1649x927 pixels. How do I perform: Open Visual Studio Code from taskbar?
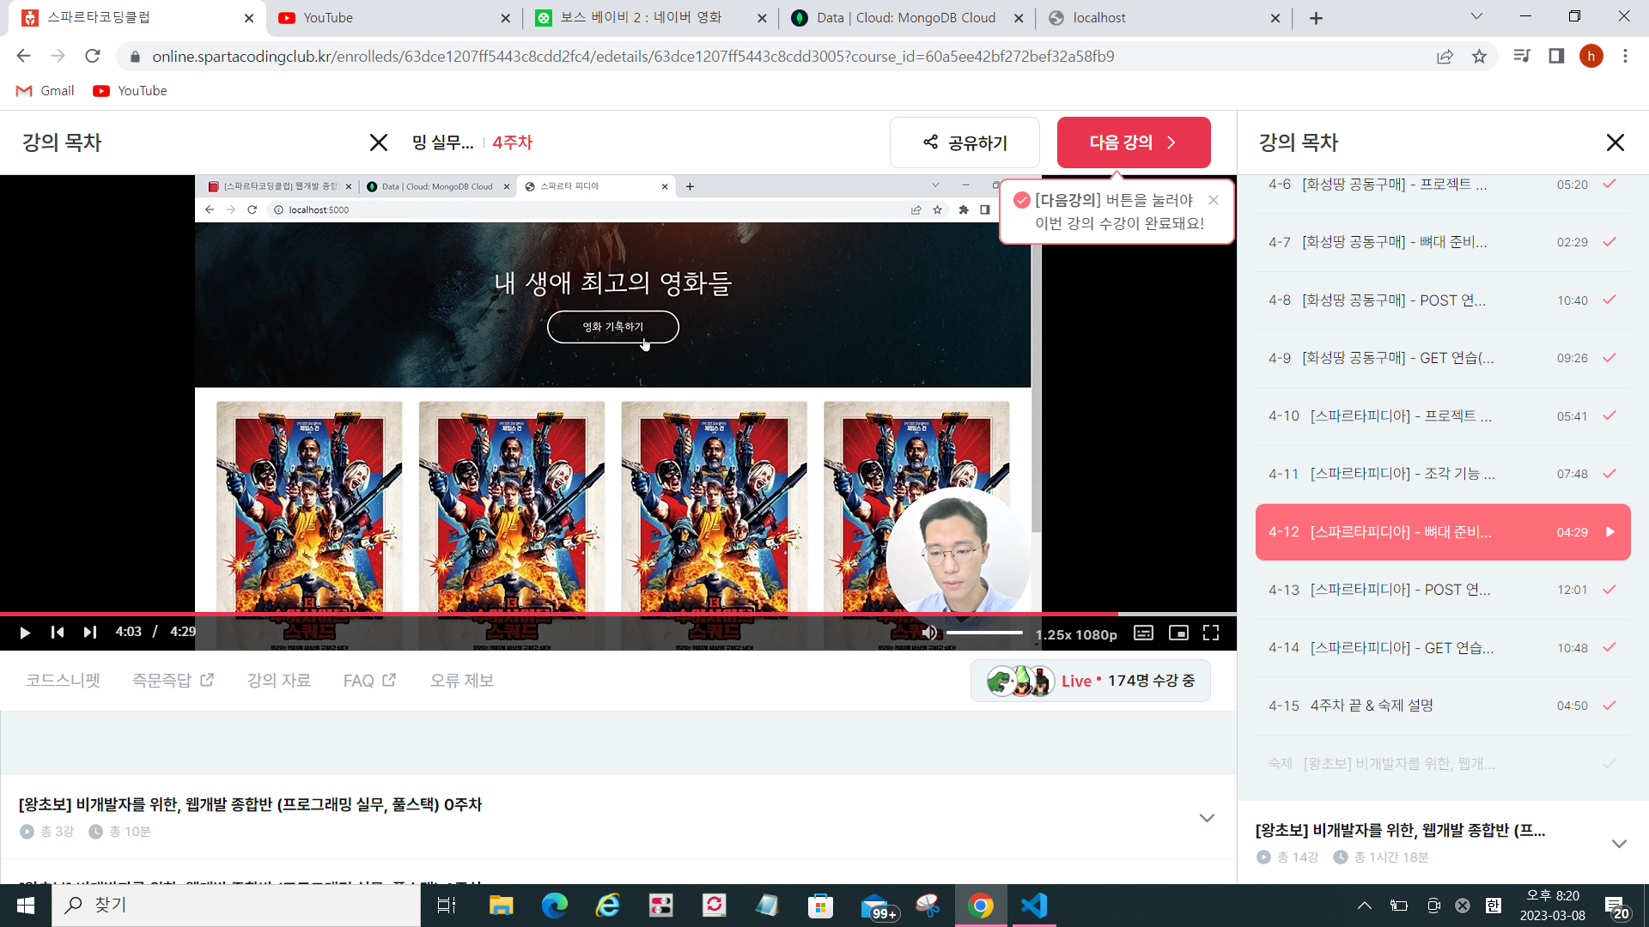pos(1034,906)
